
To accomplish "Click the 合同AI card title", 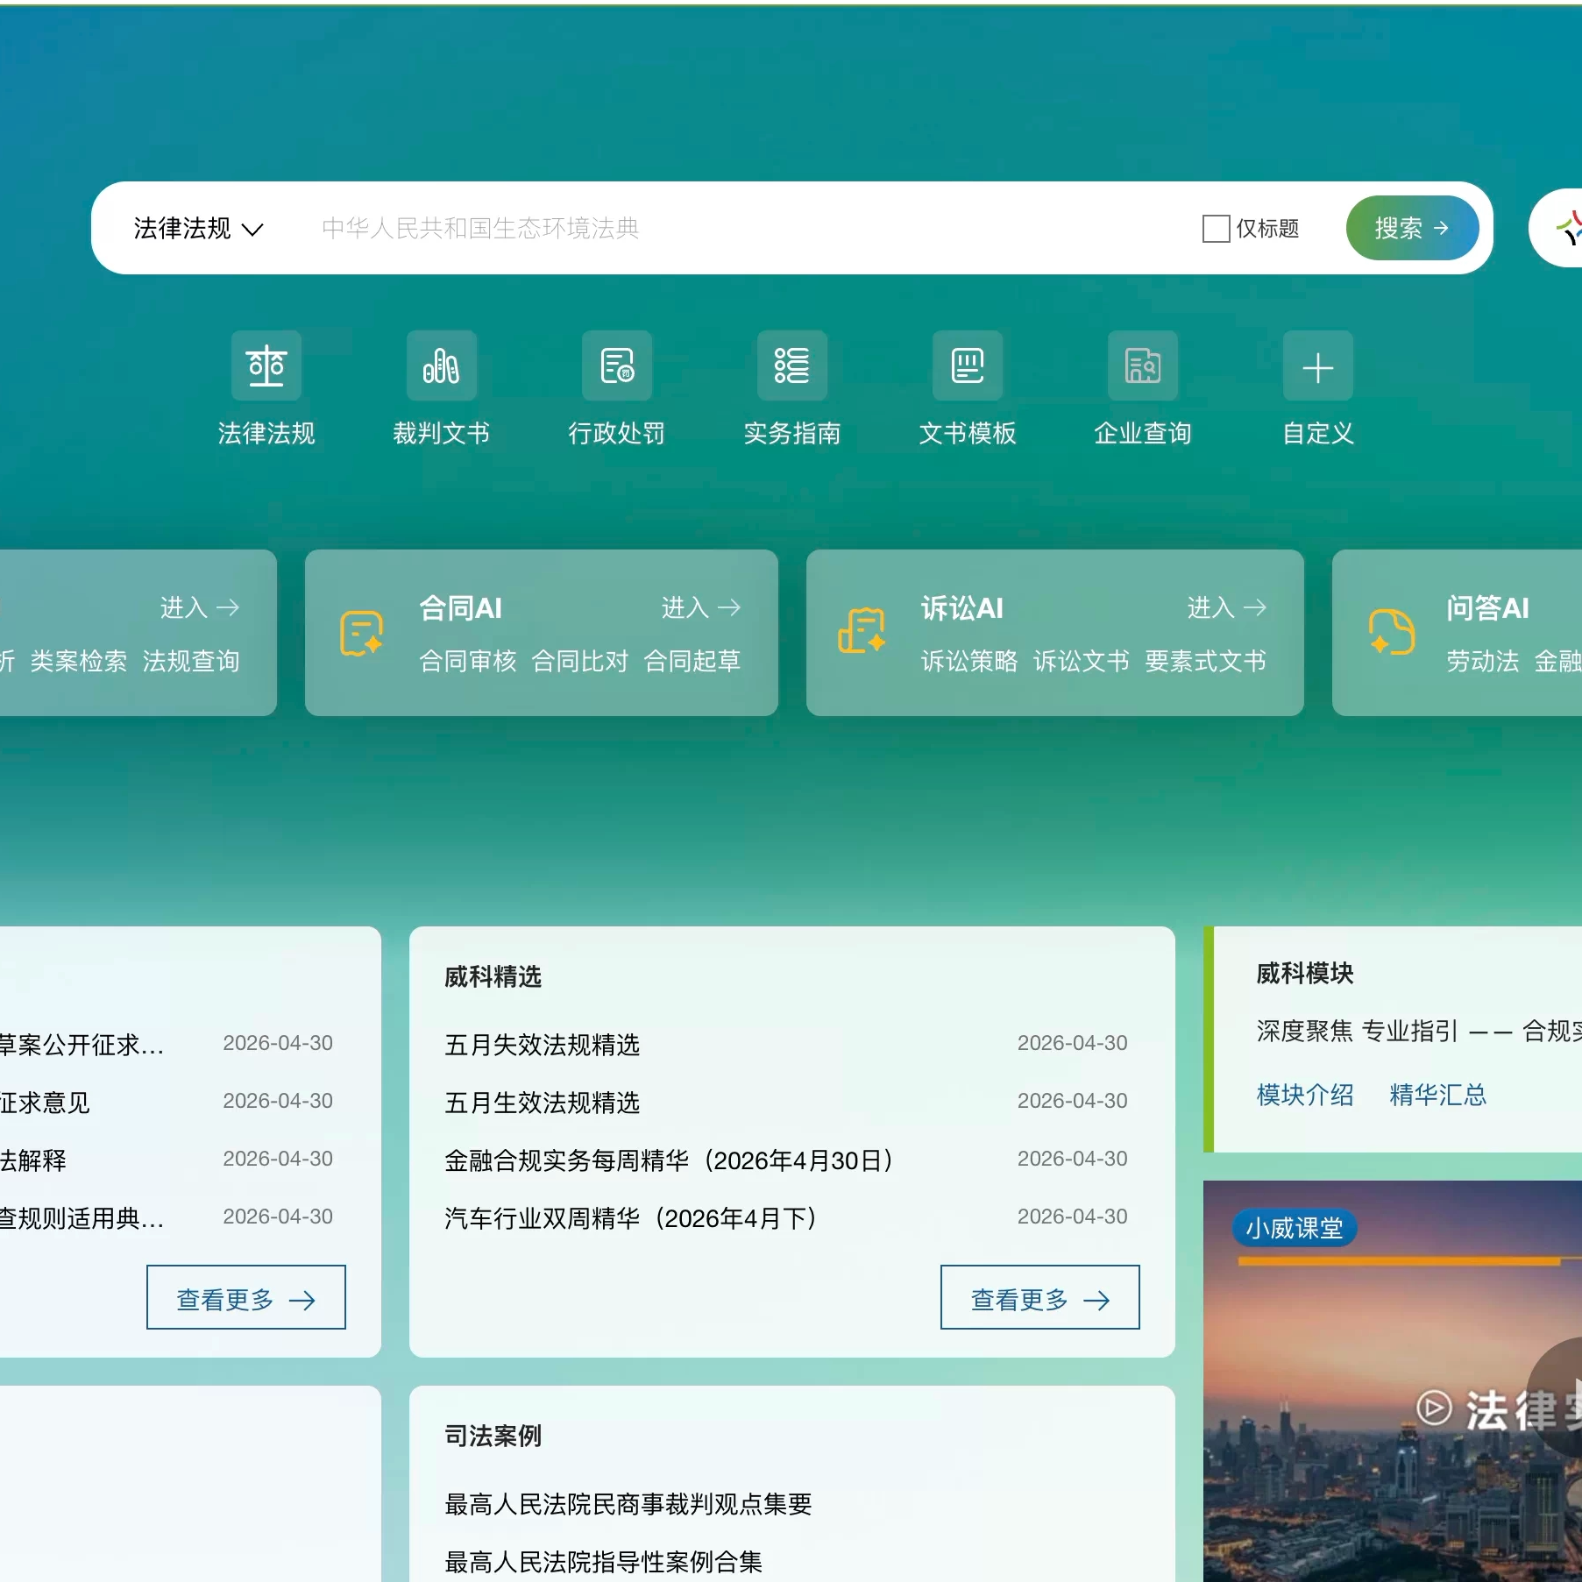I will point(461,607).
